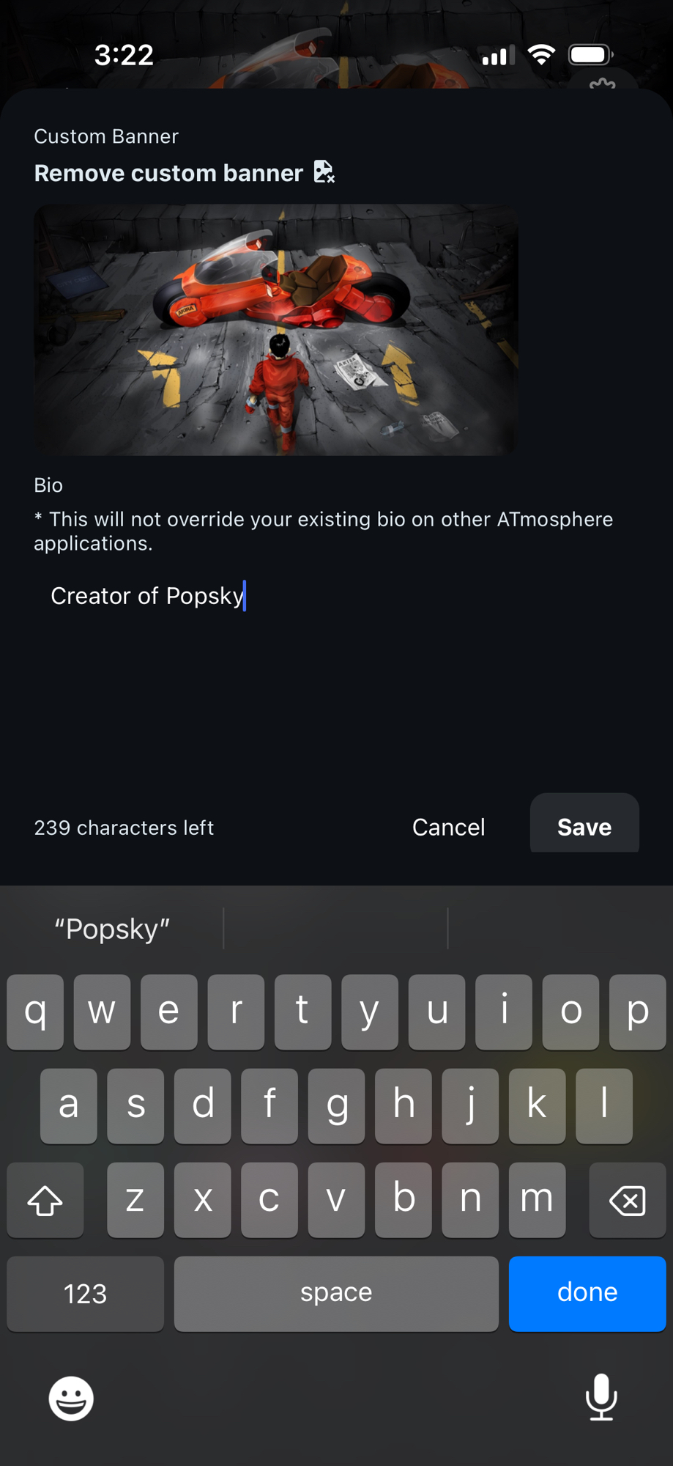The image size is (673, 1466).
Task: Tap the letter m key
Action: tap(537, 1200)
